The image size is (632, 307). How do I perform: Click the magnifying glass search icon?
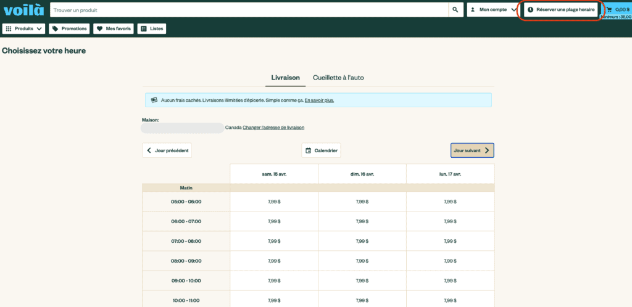pos(455,10)
